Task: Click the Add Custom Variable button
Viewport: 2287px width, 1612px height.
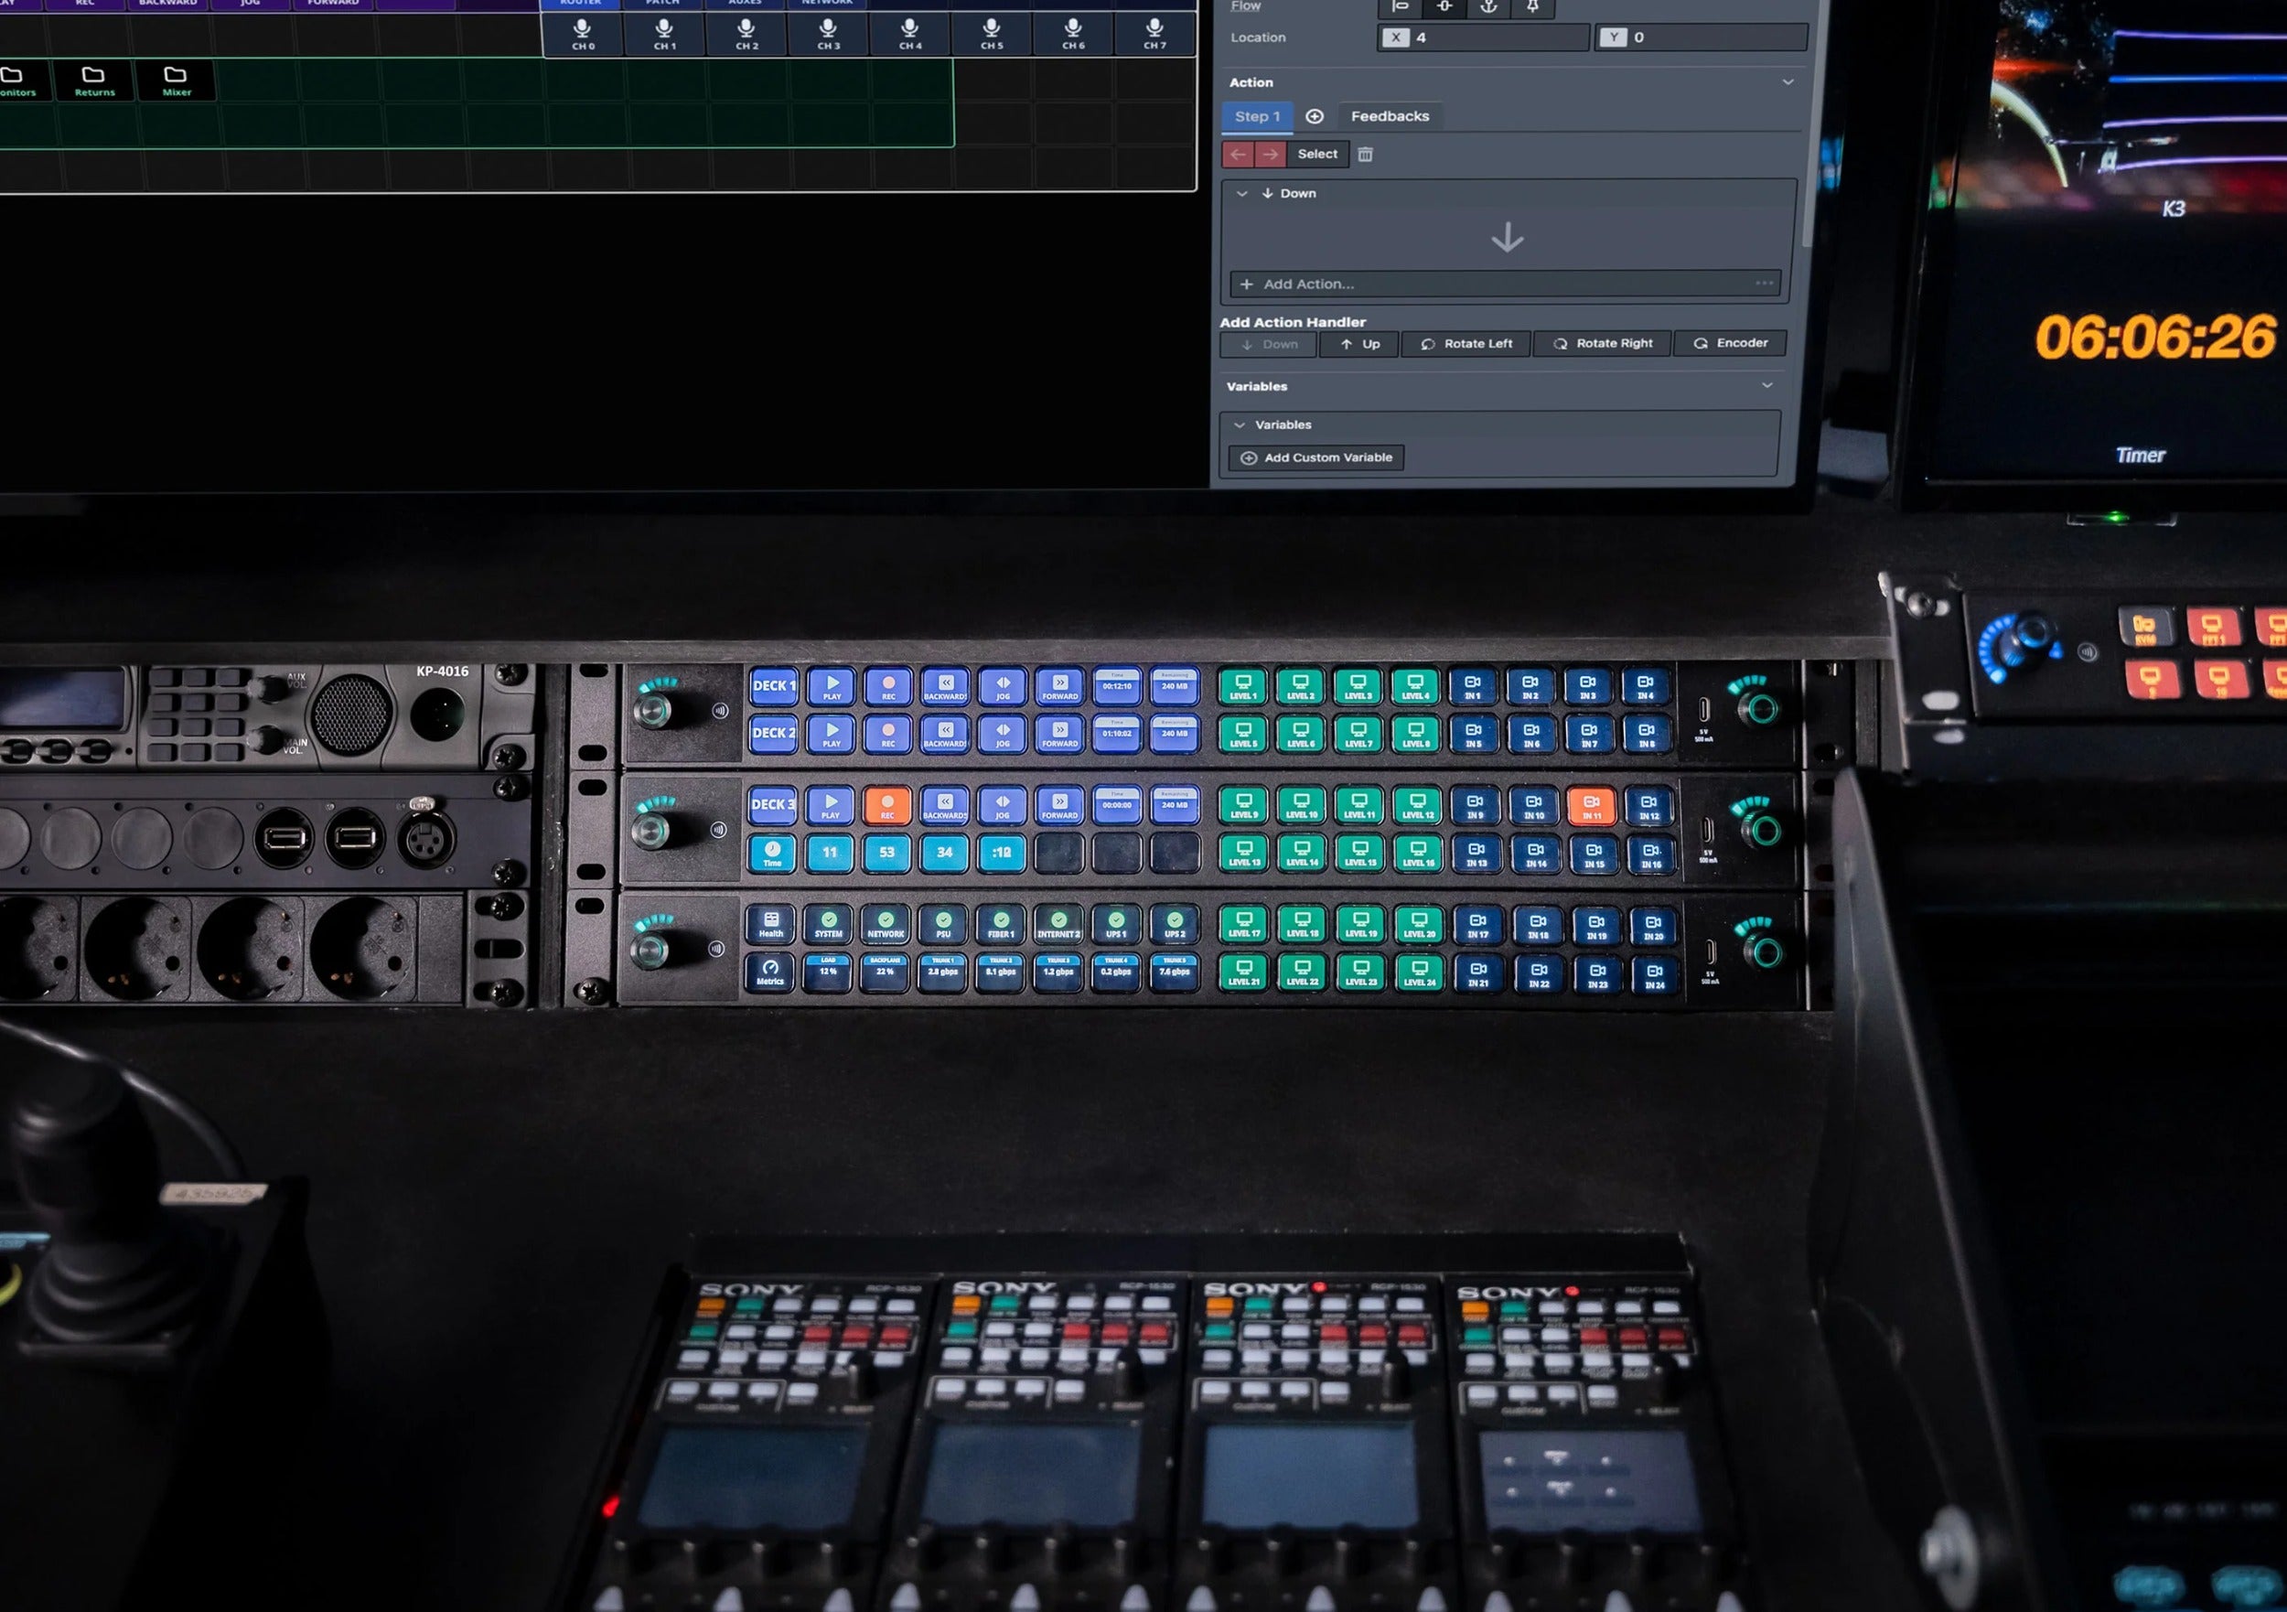Action: click(1315, 457)
